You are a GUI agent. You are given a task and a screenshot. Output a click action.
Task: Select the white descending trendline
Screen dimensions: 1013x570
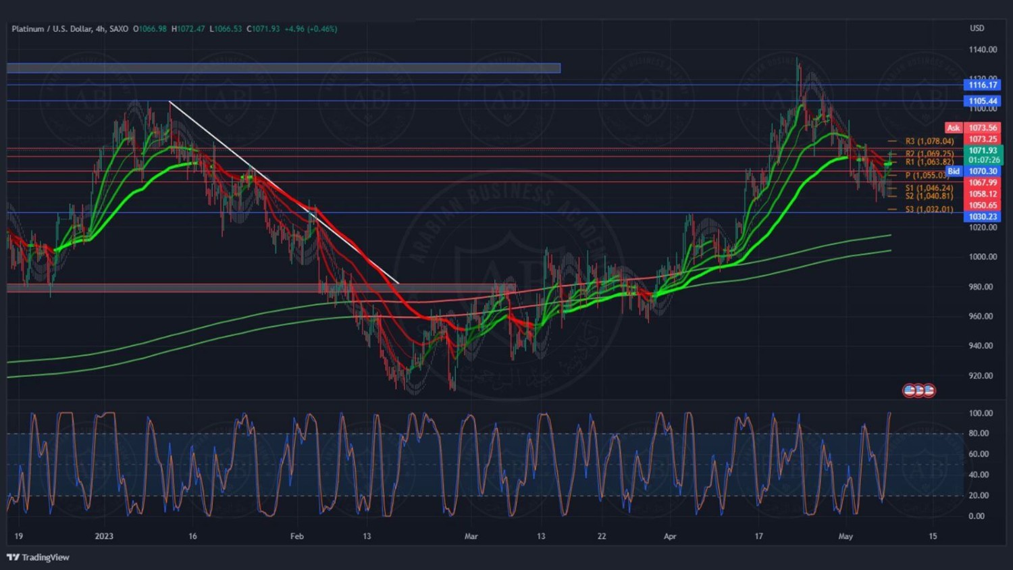(x=284, y=192)
